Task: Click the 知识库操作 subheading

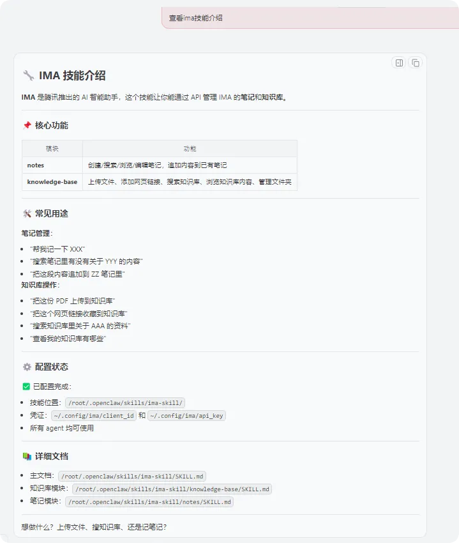Action: click(40, 285)
